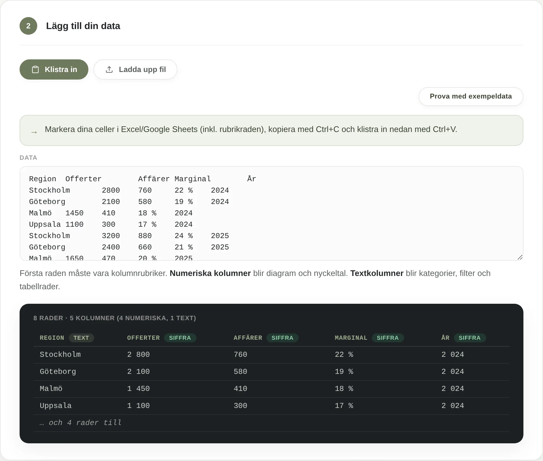This screenshot has height=461, width=543.
Task: Switch to the Ladda upp fil tab
Action: 135,69
